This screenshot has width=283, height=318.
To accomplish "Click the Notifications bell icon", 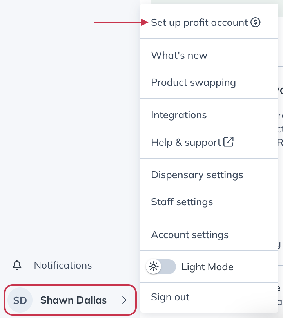I will [17, 265].
